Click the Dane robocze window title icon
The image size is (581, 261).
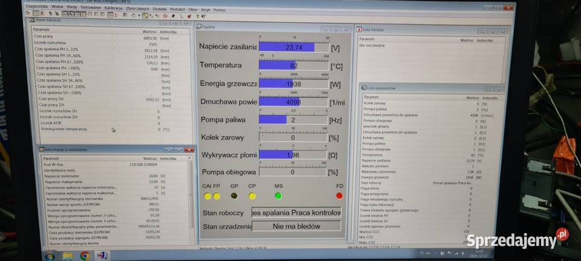(33, 20)
